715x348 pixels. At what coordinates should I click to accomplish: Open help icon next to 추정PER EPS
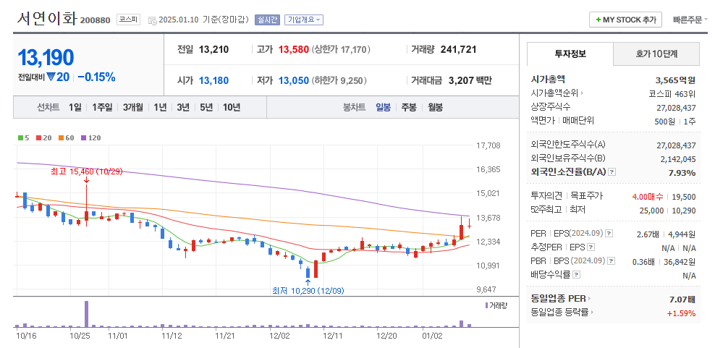[591, 247]
